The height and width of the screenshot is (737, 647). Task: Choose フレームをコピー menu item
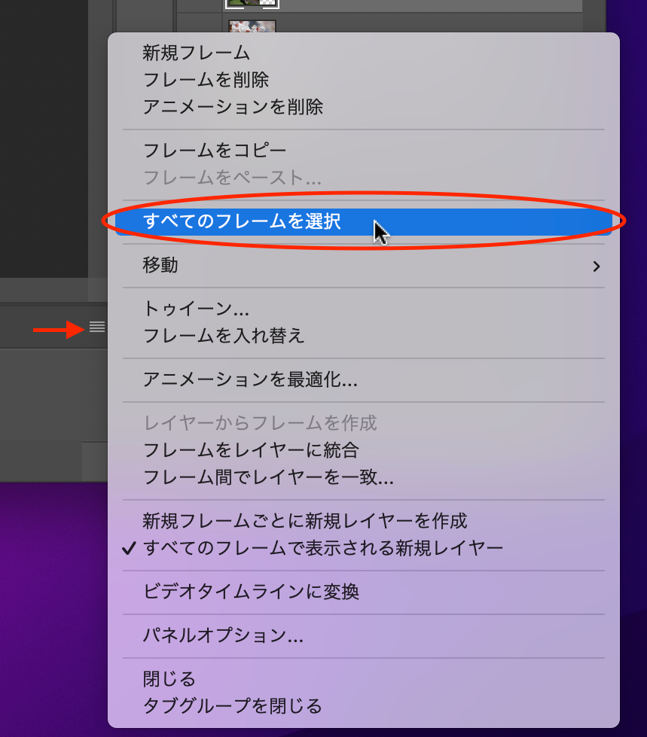(x=364, y=151)
